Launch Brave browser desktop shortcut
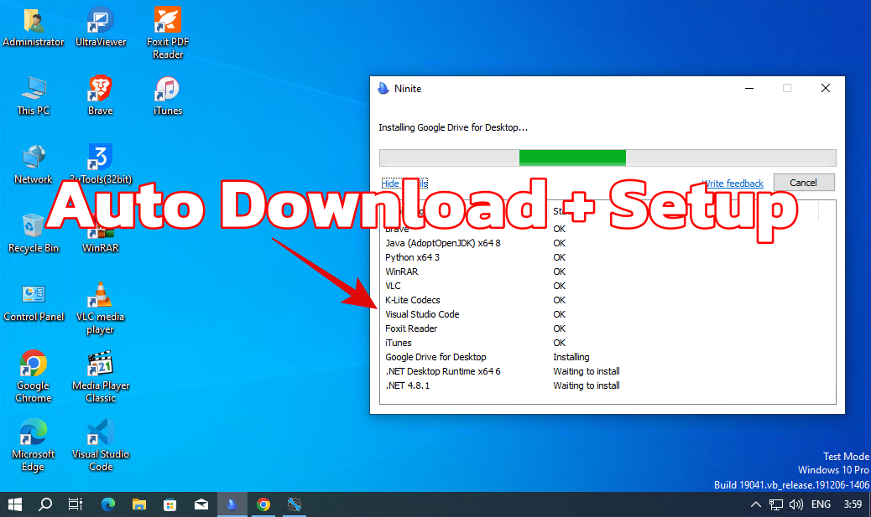 pyautogui.click(x=101, y=96)
